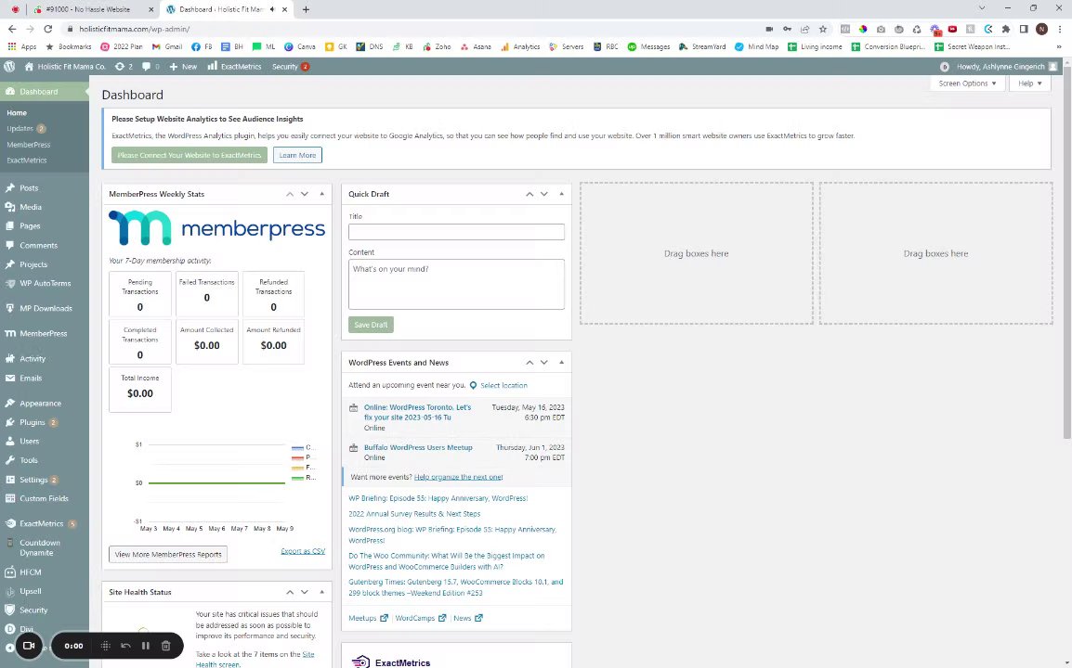Move WordPress Events and News up
This screenshot has height=668, width=1072.
tap(529, 363)
